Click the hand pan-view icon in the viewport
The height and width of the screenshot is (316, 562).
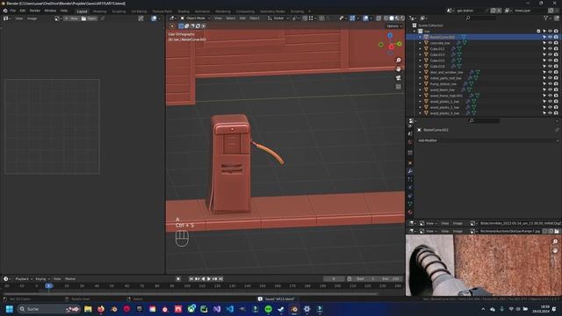tap(398, 68)
